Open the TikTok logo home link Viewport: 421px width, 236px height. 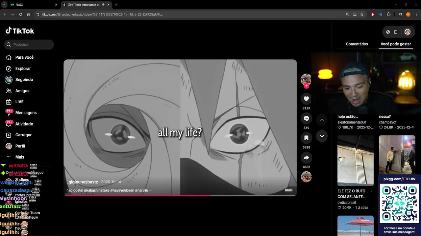20,31
